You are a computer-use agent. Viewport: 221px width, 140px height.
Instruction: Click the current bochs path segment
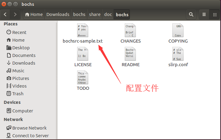[x=122, y=14]
